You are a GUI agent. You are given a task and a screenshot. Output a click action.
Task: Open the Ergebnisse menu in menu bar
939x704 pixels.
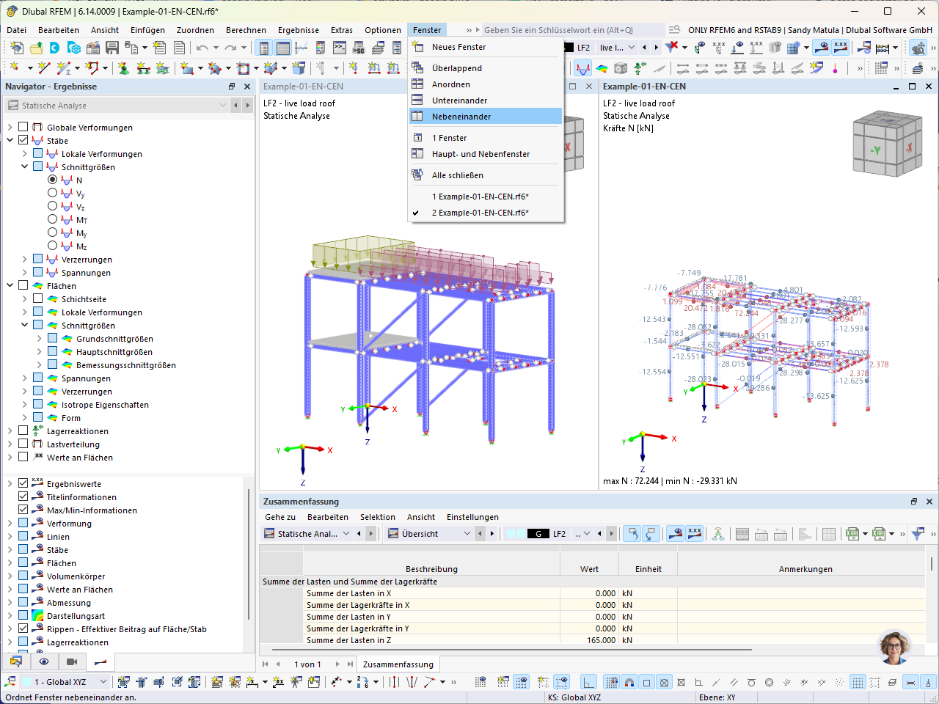pyautogui.click(x=298, y=30)
